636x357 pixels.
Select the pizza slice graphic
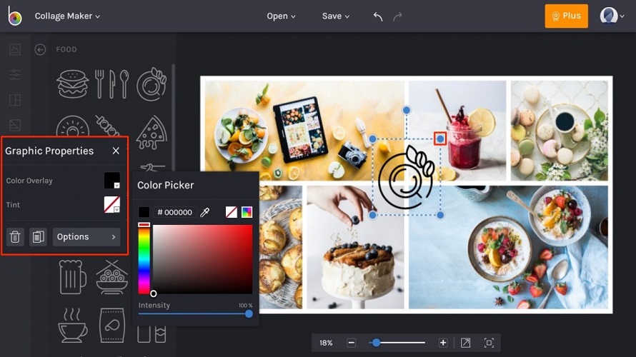tap(151, 131)
